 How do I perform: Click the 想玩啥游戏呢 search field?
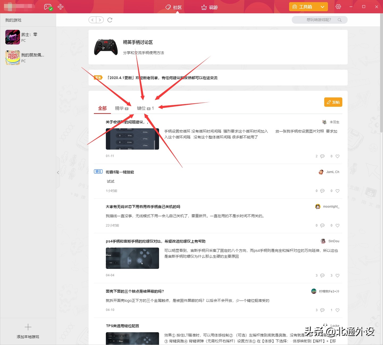(x=320, y=20)
